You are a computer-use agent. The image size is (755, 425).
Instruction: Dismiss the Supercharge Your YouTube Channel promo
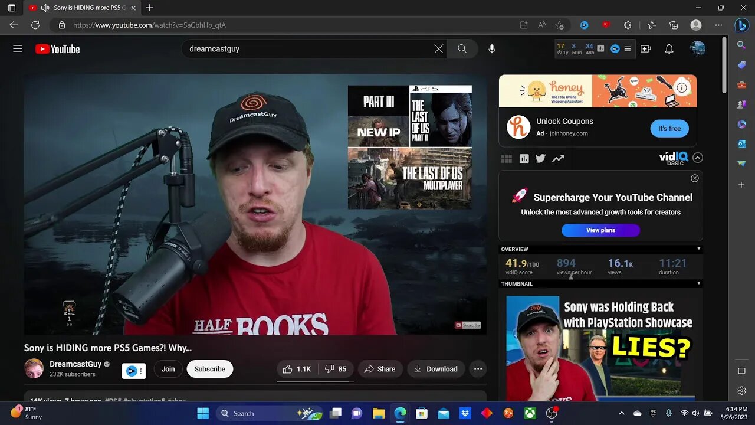pyautogui.click(x=695, y=178)
